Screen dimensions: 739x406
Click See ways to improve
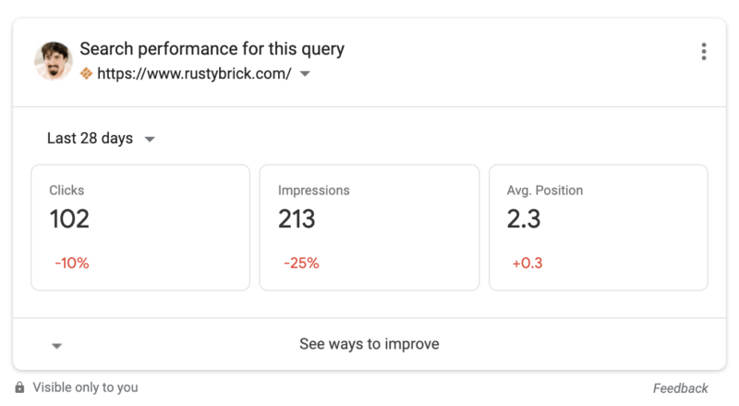369,344
